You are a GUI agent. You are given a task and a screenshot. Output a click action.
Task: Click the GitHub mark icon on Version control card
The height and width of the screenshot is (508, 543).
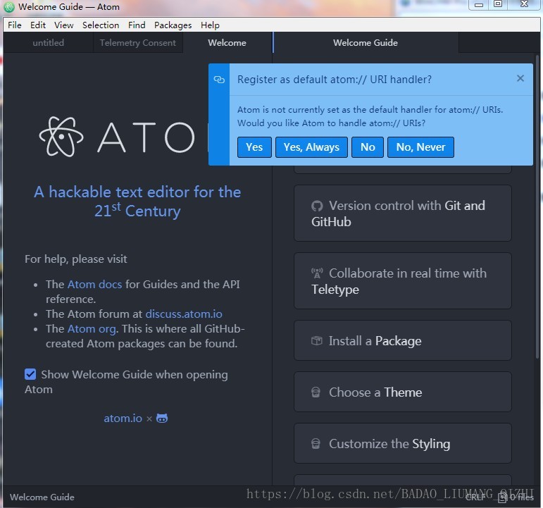pos(317,206)
